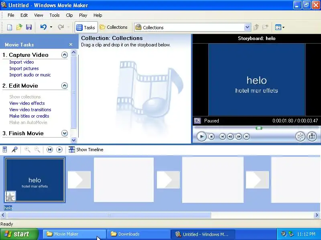Click the monitor Back button
Viewport: 321px width, 240px height.
click(222, 136)
